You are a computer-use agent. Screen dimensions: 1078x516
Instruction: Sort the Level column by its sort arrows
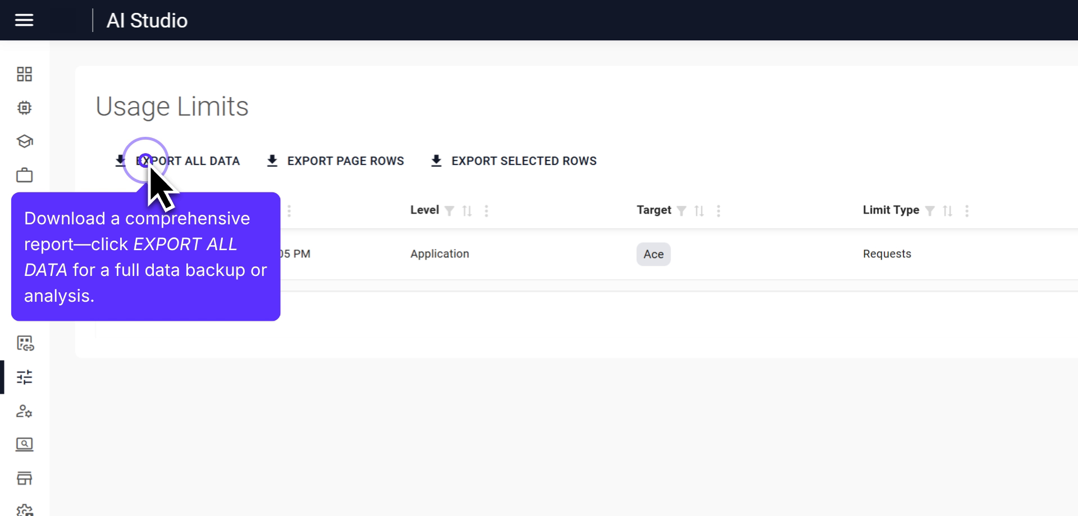(x=468, y=210)
